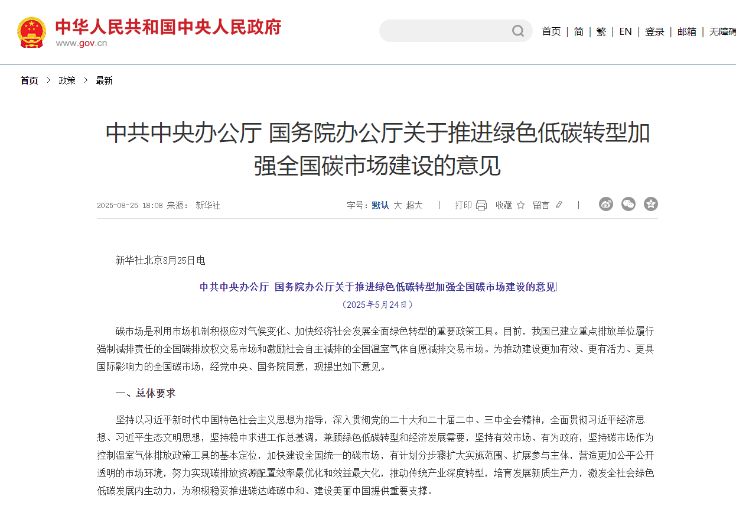The image size is (736, 506).
Task: Click the 留言 pencil icon
Action: (559, 205)
